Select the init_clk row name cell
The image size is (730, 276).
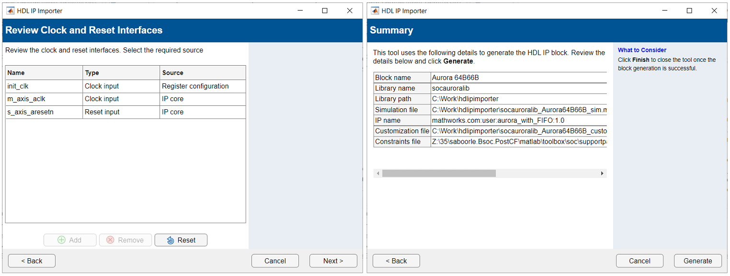[x=44, y=86]
